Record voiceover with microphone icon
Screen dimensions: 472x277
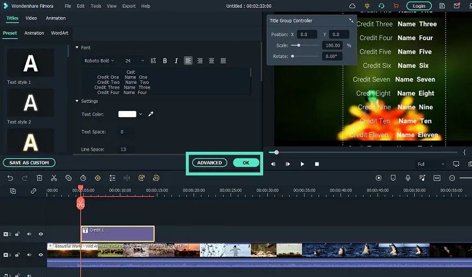click(408, 178)
